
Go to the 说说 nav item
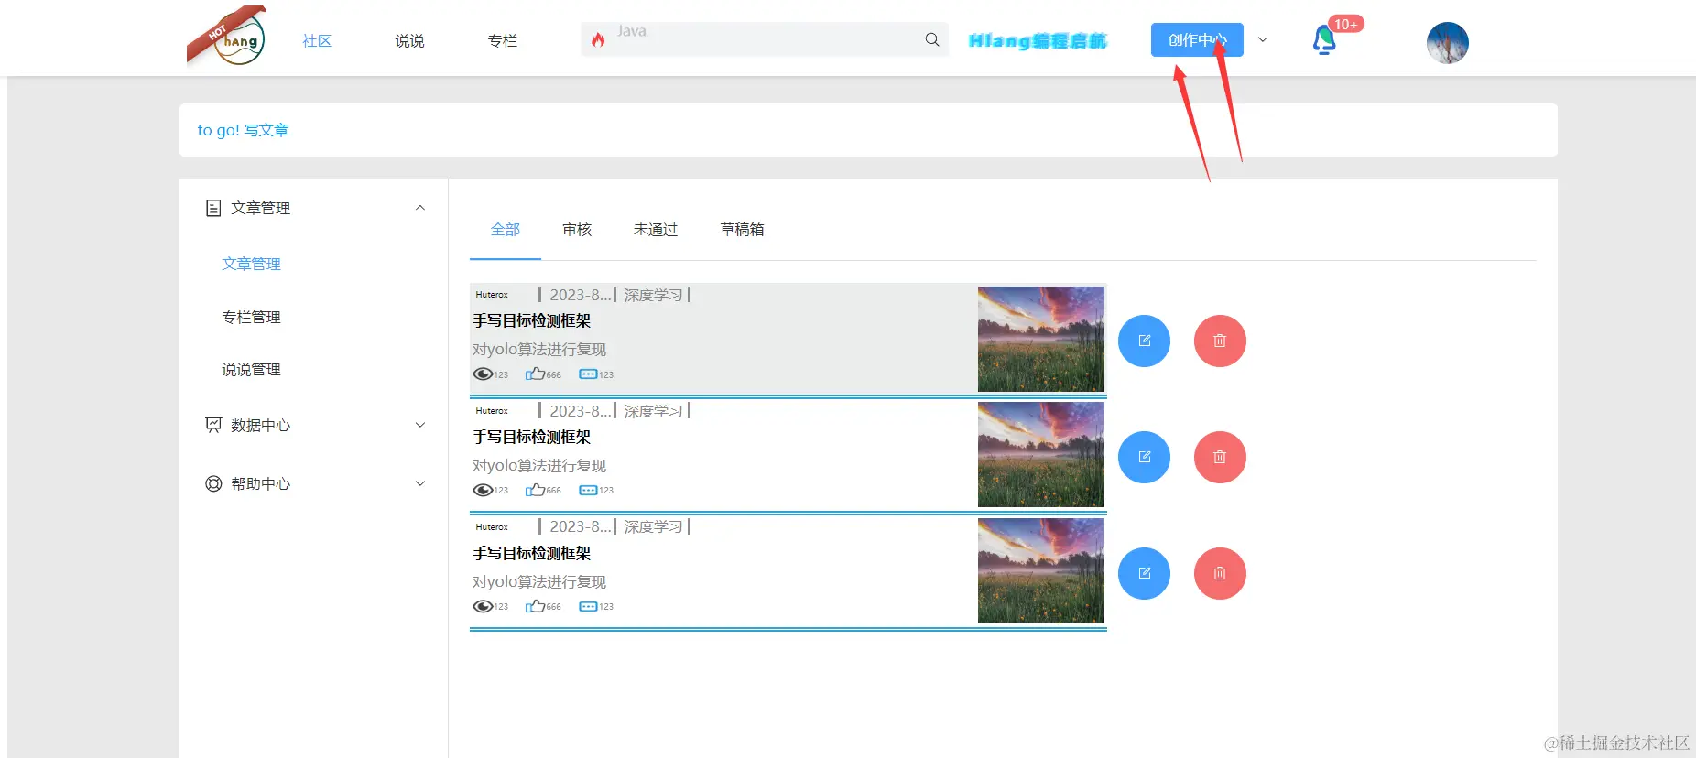tap(409, 41)
